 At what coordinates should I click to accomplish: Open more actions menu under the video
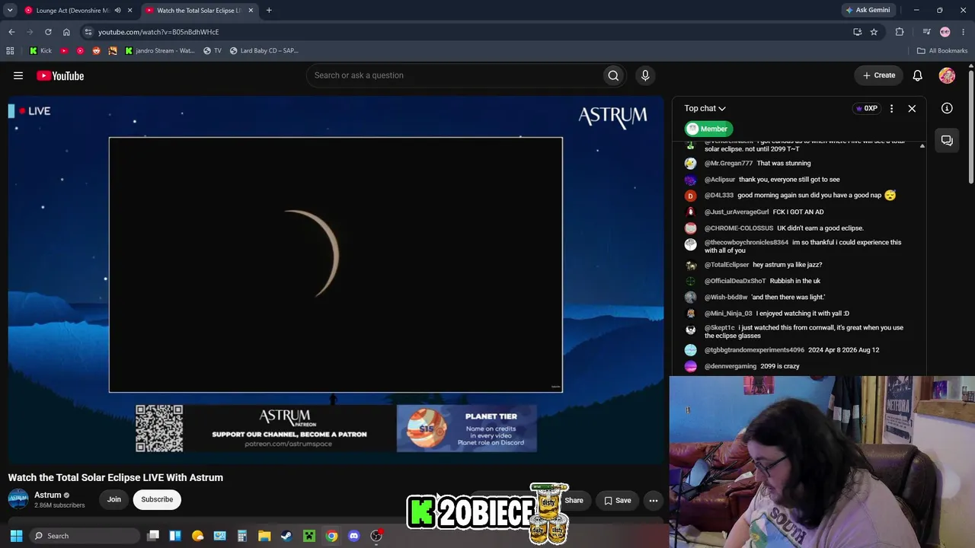tap(654, 500)
